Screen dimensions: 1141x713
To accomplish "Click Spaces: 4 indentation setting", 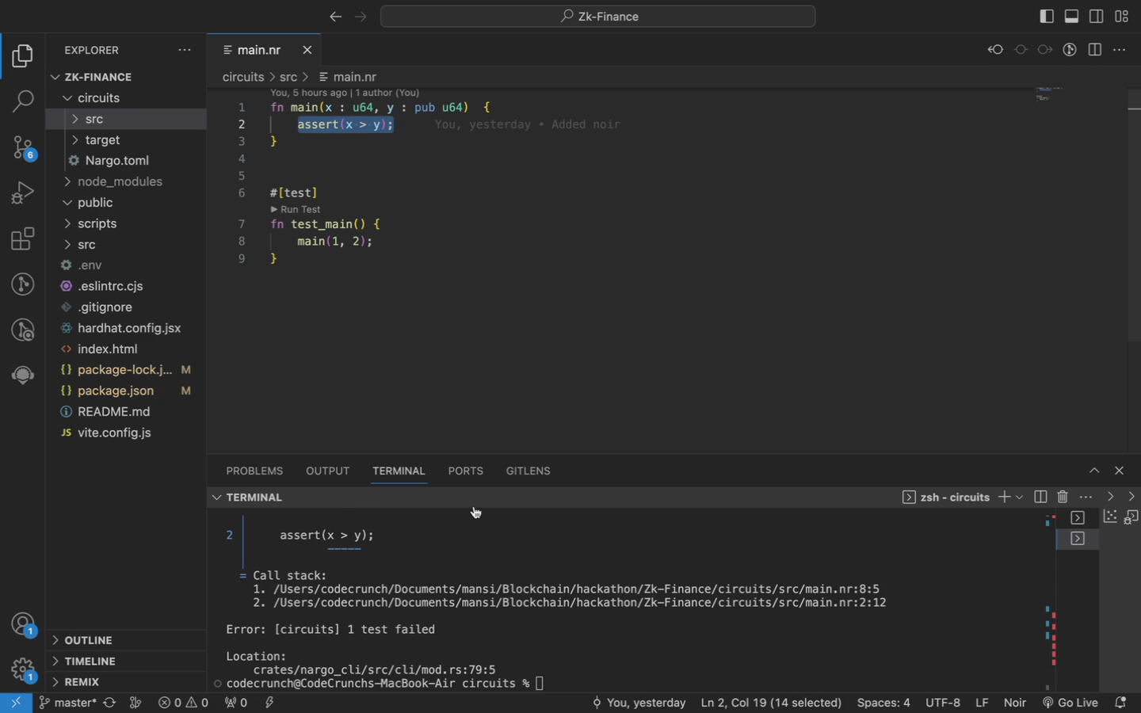I will [x=883, y=703].
